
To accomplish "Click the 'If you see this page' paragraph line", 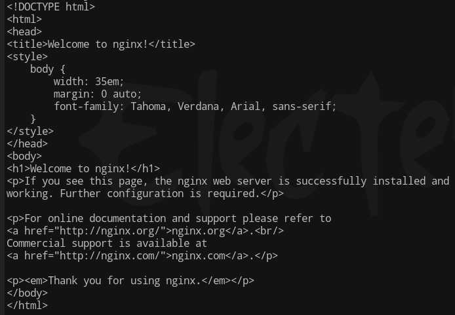I will point(227,181).
